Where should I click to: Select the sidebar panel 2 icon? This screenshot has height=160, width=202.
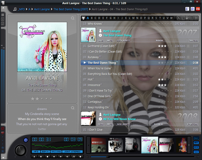pos(3,23)
